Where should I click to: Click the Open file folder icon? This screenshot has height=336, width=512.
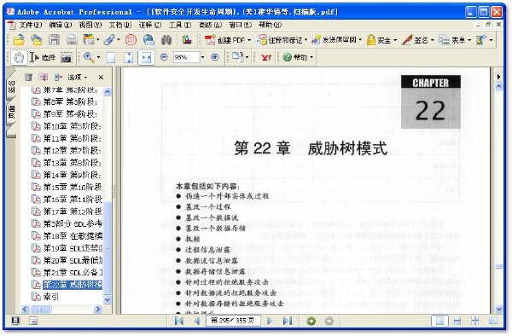(x=19, y=40)
